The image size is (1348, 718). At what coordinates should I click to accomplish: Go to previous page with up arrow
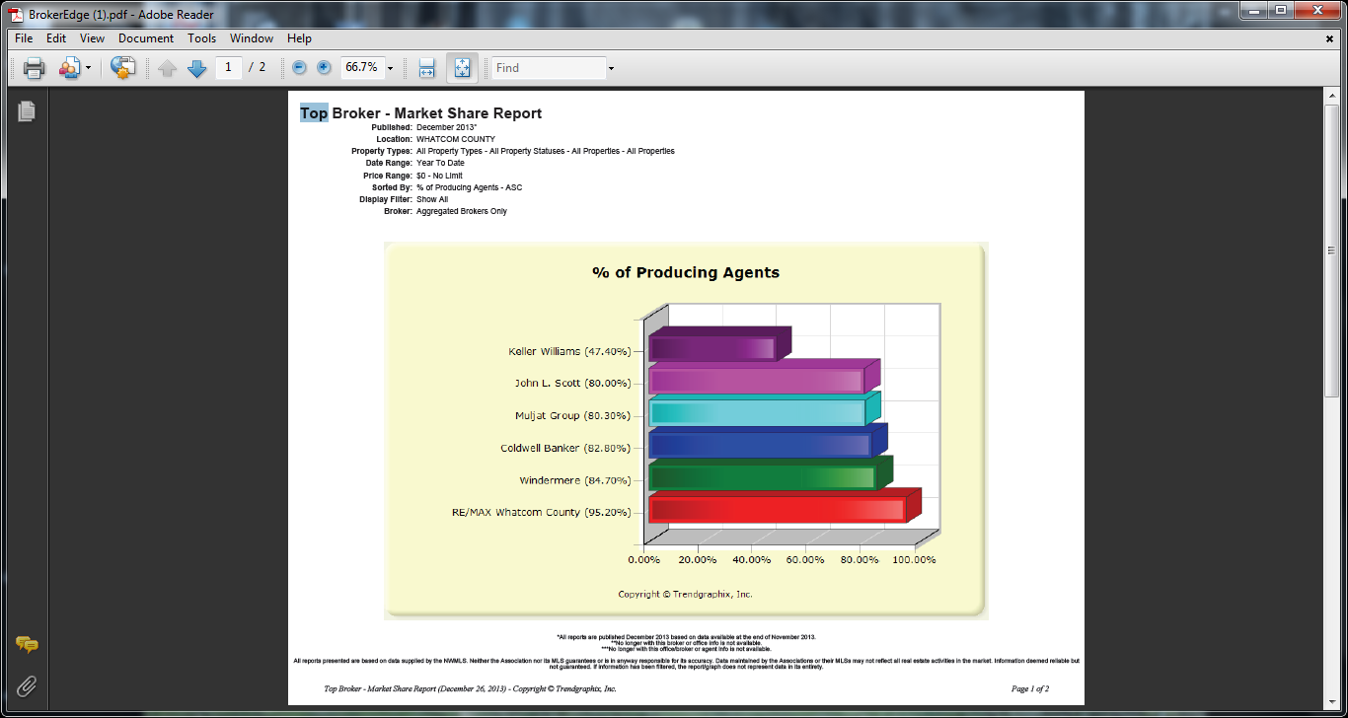point(168,68)
